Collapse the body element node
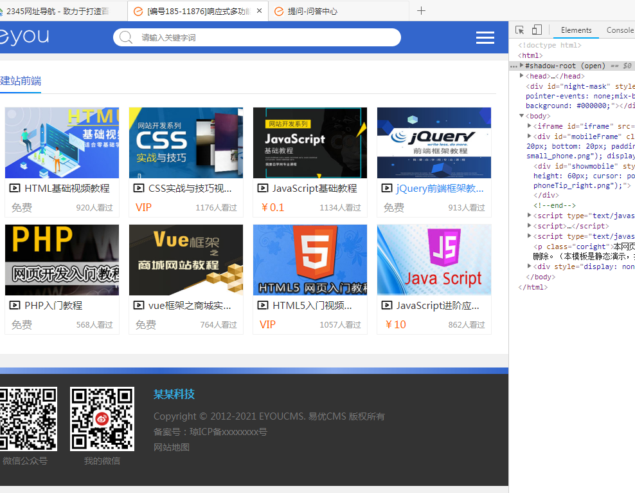635x493 pixels. point(522,116)
